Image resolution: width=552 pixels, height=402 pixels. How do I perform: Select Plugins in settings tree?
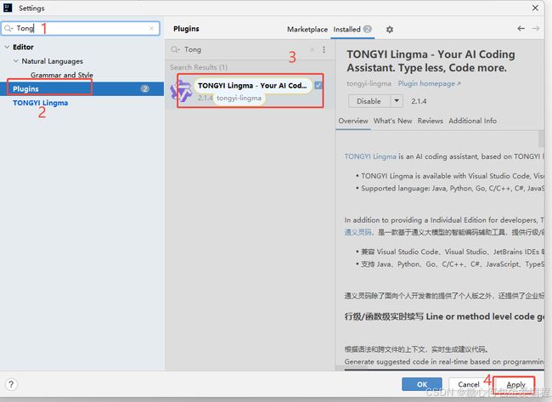click(82, 88)
